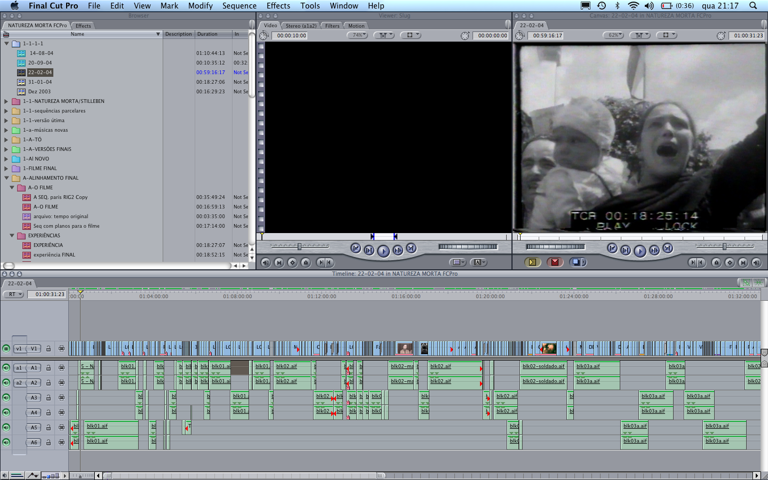
Task: Switch to the Browser Effects tab
Action: tap(83, 26)
